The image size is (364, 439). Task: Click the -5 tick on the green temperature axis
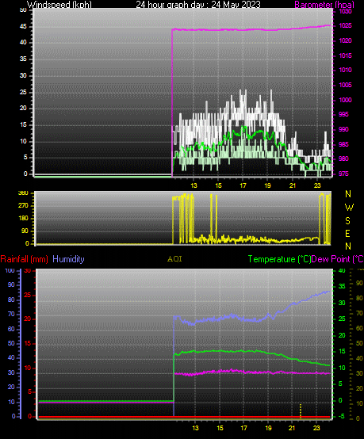point(342,416)
